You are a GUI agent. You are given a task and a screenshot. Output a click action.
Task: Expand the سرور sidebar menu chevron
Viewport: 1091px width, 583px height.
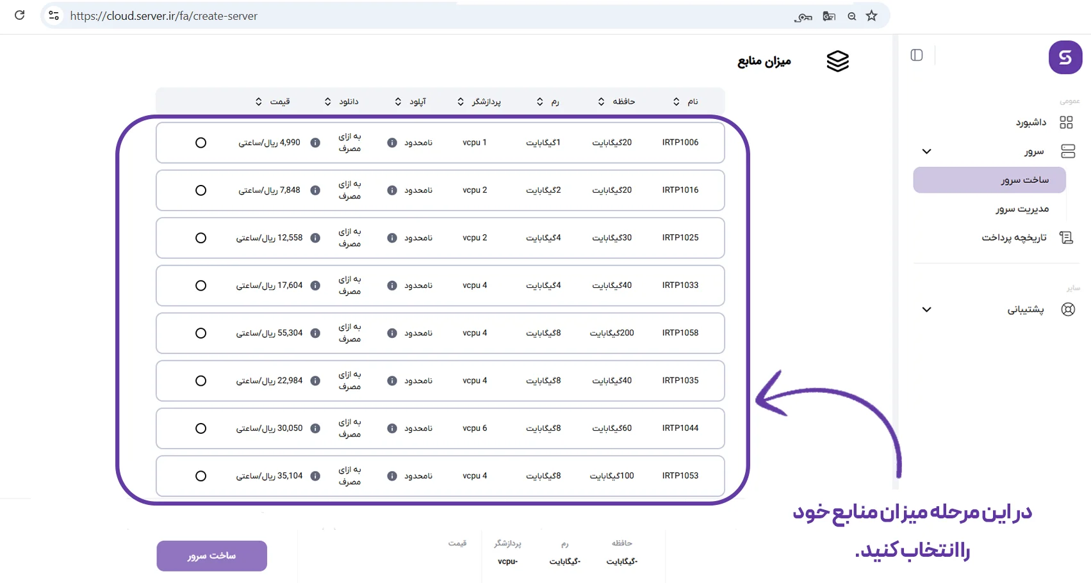(x=926, y=152)
